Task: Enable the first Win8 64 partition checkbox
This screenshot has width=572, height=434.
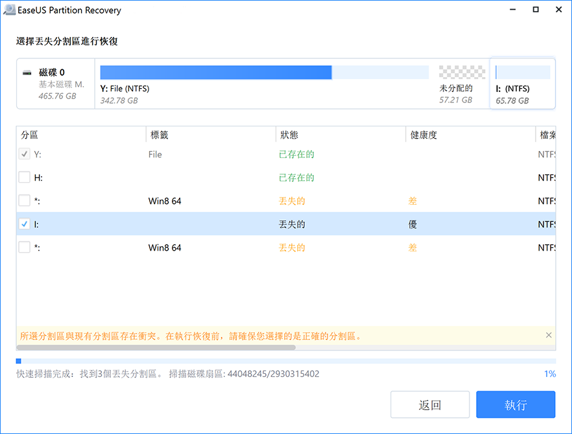Action: click(24, 201)
